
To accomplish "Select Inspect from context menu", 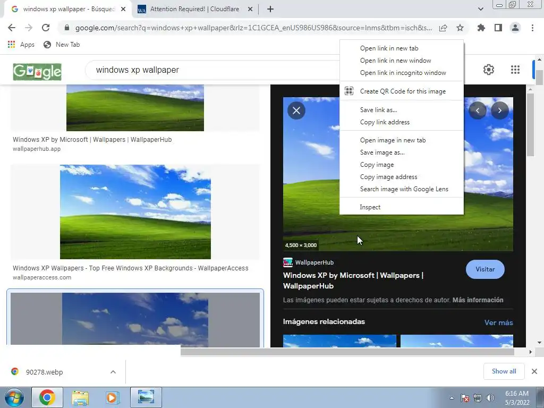I will [x=402, y=207].
